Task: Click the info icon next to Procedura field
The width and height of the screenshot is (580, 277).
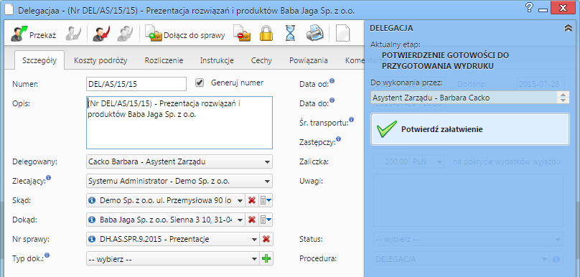Action: click(556, 259)
